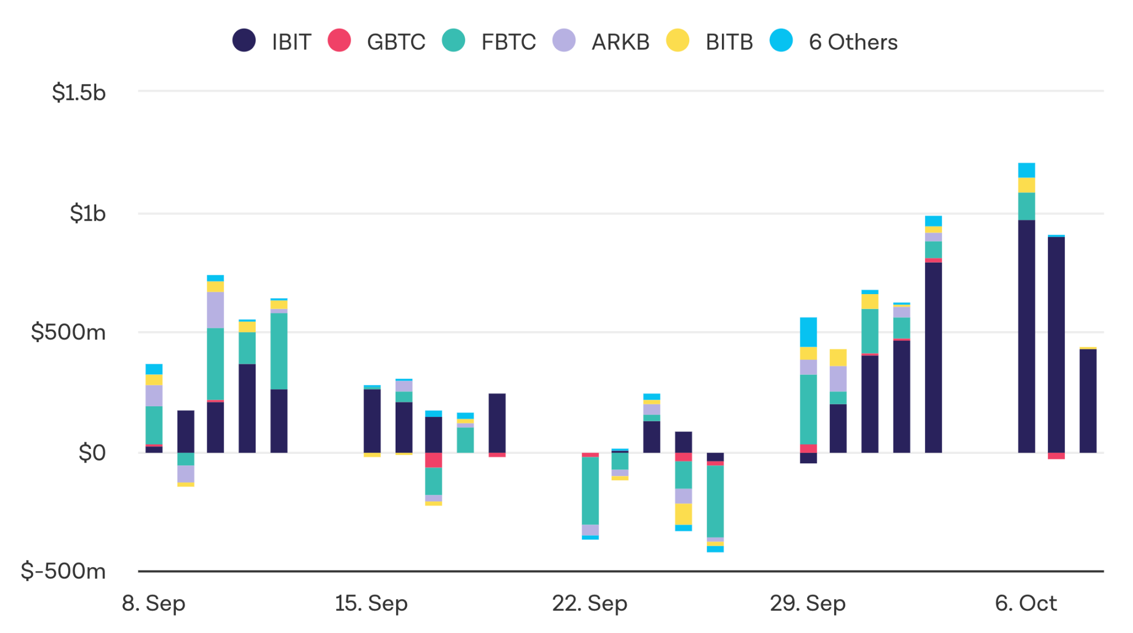Click the $-500m y-axis label

63,571
